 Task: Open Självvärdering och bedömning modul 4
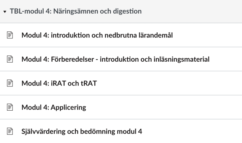82,132
